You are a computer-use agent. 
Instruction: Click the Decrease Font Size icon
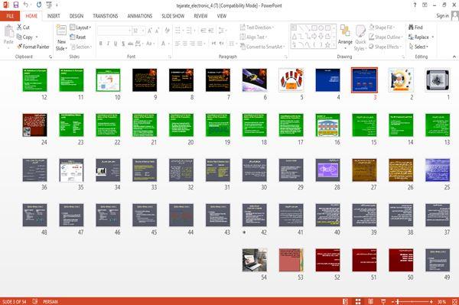pyautogui.click(x=157, y=31)
